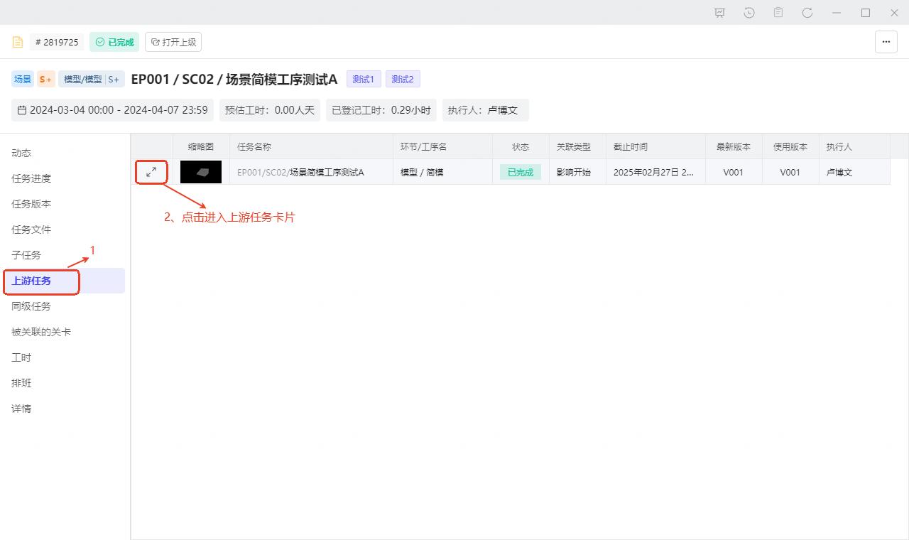The height and width of the screenshot is (540, 909).
Task: Switch to the 动态 tab in sidebar
Action: [x=21, y=153]
